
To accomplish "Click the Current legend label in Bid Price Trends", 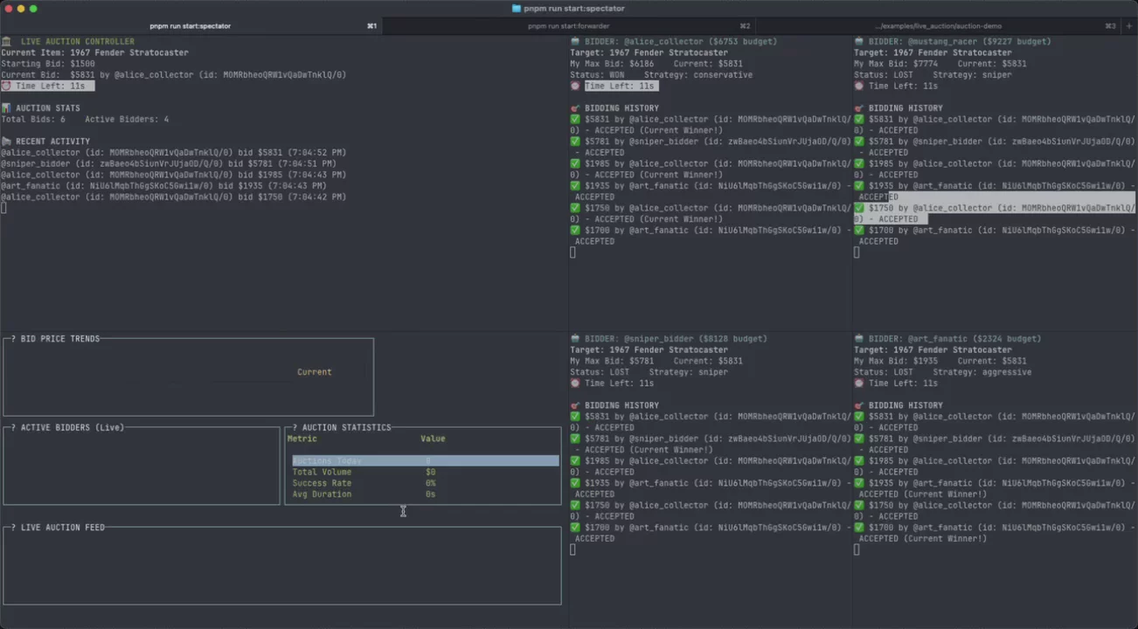I will 314,372.
